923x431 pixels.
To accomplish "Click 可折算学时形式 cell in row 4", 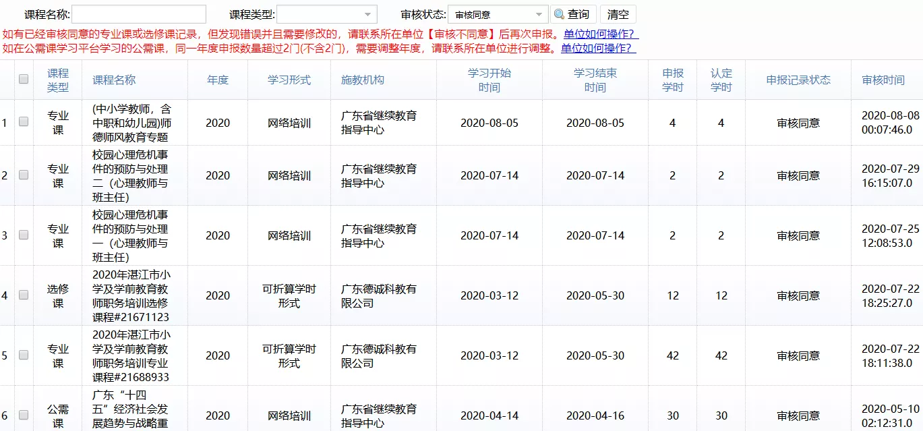I will [x=289, y=295].
